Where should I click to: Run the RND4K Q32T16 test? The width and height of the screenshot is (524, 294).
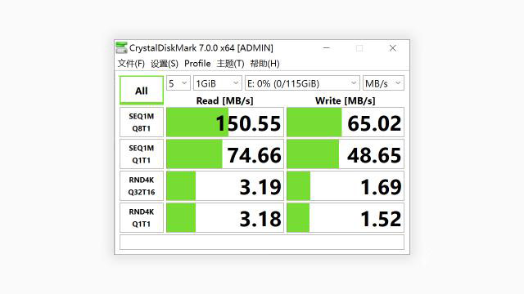(x=142, y=186)
